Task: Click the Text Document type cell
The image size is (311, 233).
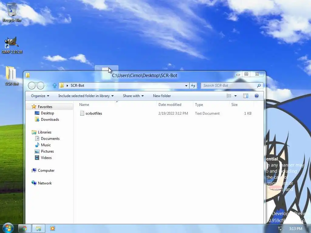Action: [207, 113]
